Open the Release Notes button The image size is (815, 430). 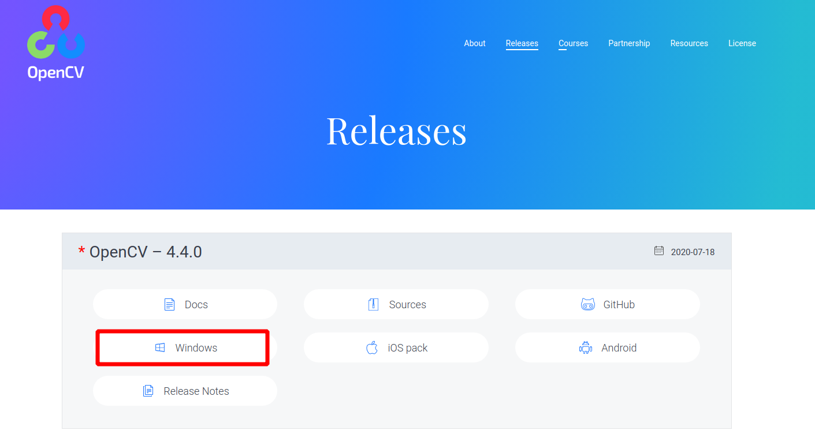click(x=185, y=391)
